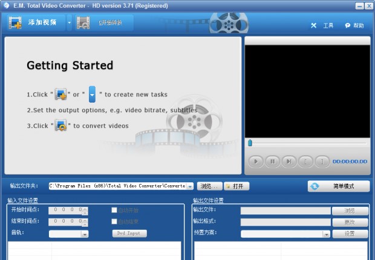The image size is (375, 260).
Task: Expand the Add Video dropdown arrow
Action: (69, 23)
